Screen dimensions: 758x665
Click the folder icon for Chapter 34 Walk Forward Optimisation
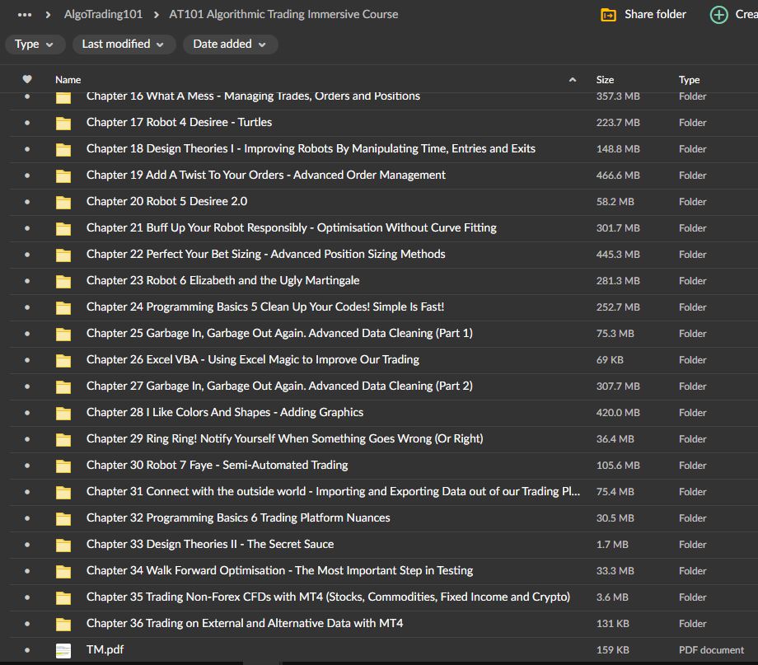point(63,570)
